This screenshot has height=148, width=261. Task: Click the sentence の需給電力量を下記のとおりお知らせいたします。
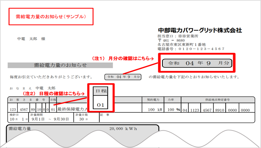pos(194,77)
